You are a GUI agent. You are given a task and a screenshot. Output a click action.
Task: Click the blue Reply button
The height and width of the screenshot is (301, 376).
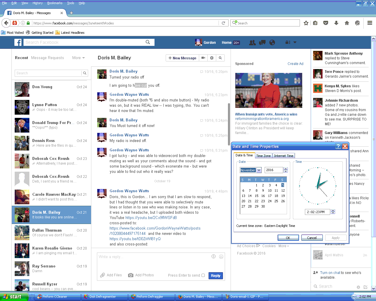(x=215, y=276)
